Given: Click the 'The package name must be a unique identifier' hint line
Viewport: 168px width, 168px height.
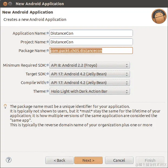Looking at the screenshot, I should pyautogui.click(x=70, y=106).
